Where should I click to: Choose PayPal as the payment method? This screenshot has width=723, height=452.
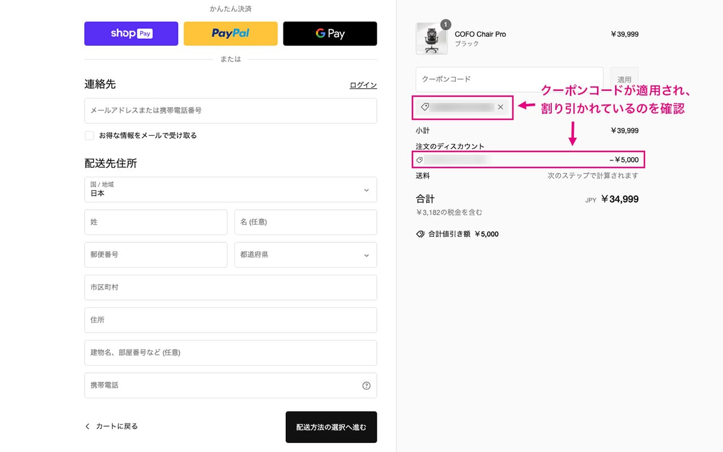pos(230,33)
